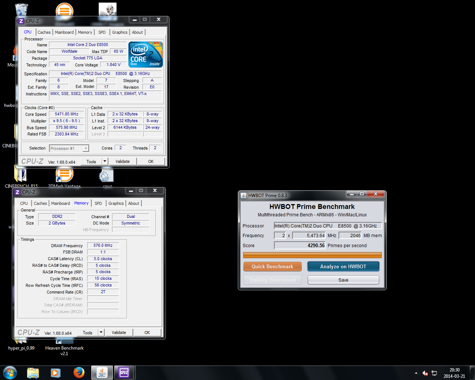
Task: Click Core Speed value 5471.85 MHz
Action: (x=67, y=114)
